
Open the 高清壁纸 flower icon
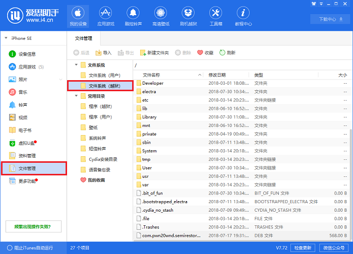[160, 17]
